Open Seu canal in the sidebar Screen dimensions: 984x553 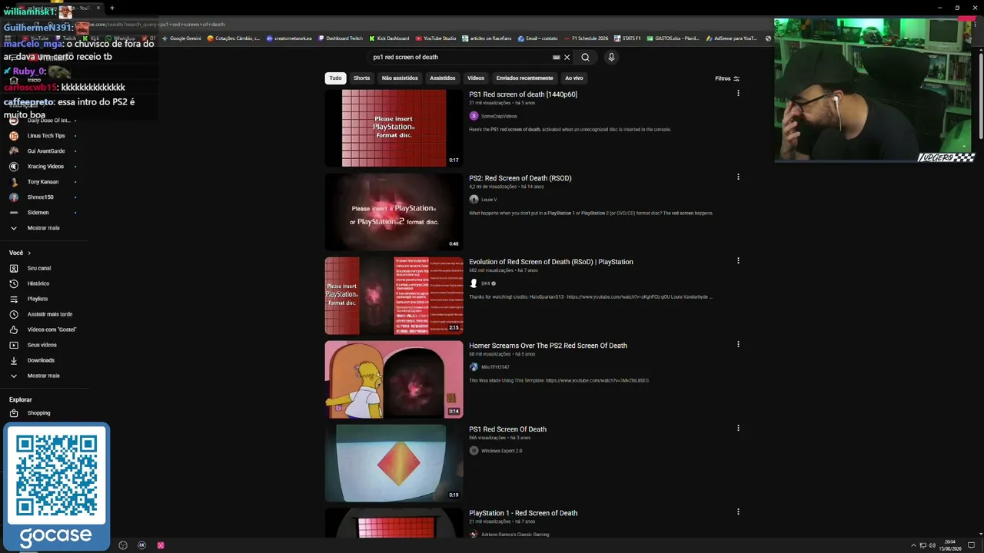(x=41, y=268)
